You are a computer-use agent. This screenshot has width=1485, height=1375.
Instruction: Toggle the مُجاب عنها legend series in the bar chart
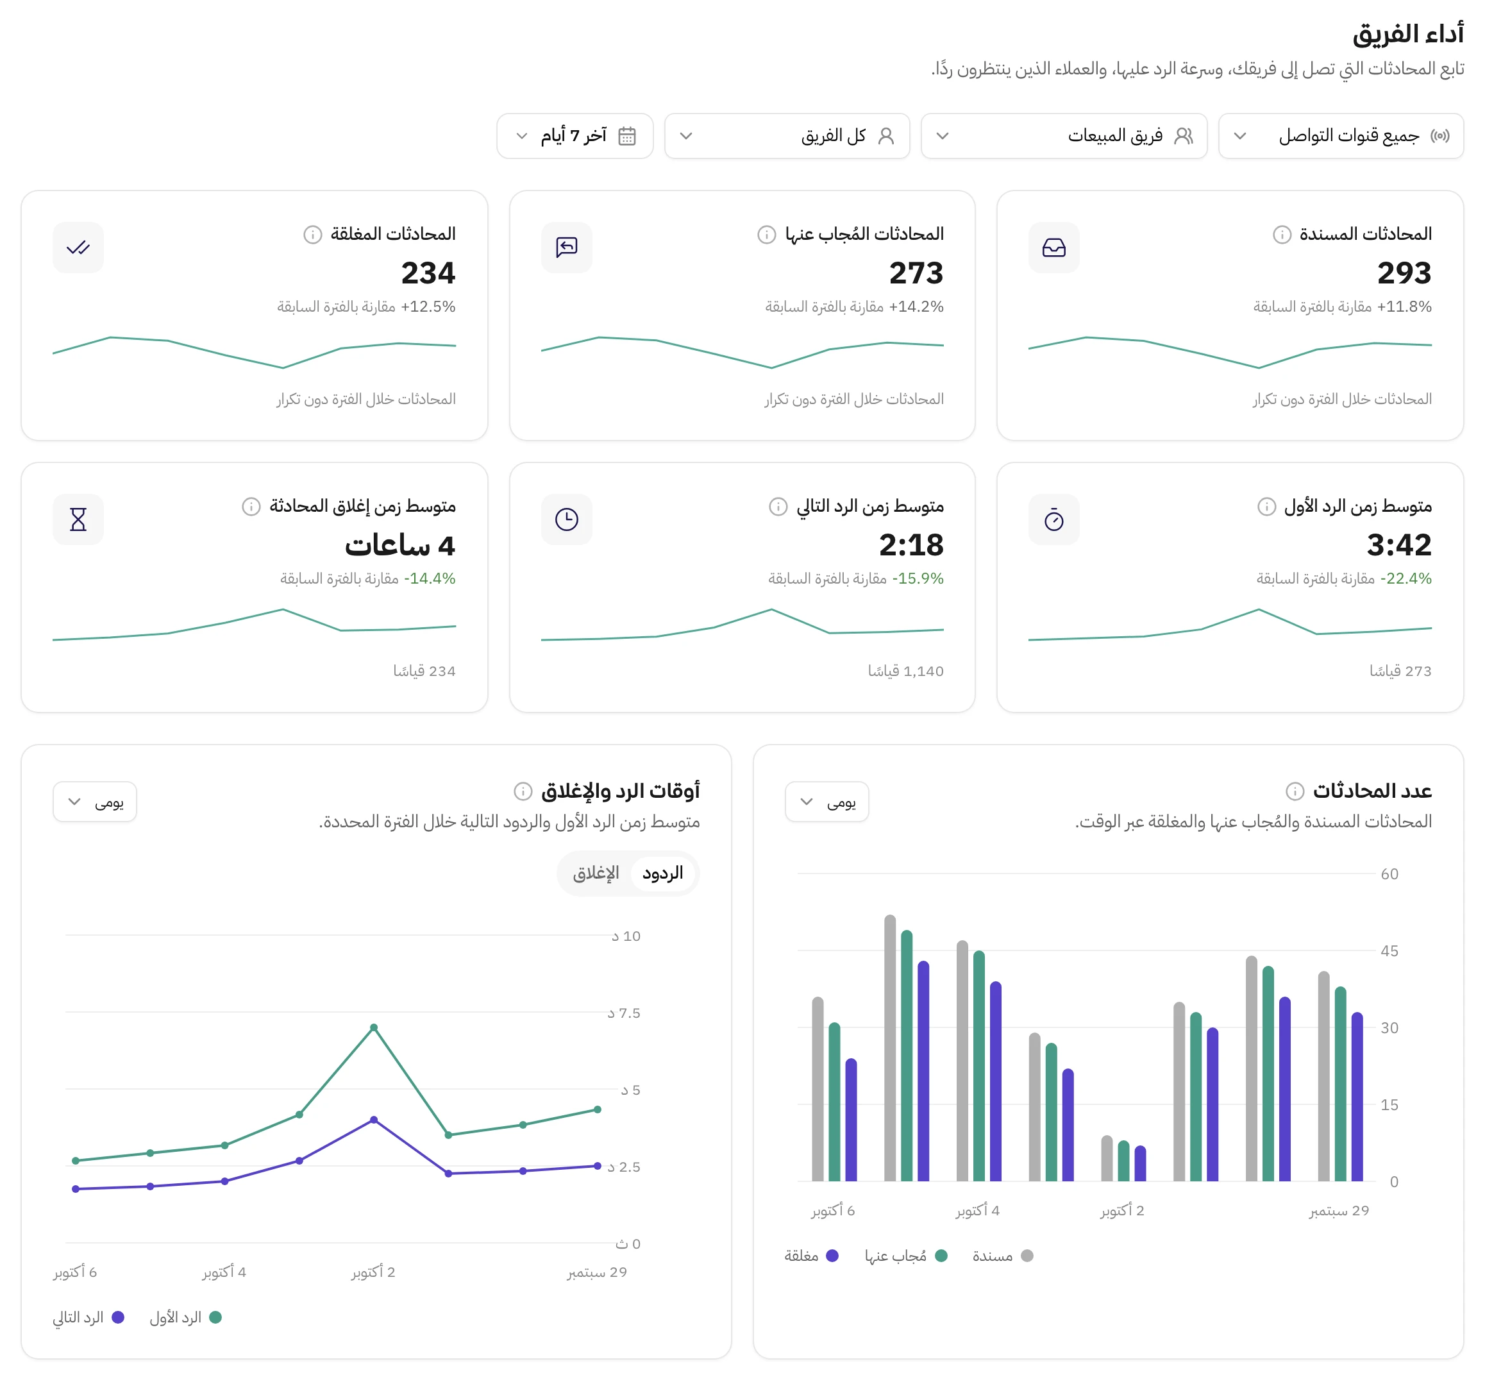point(905,1256)
